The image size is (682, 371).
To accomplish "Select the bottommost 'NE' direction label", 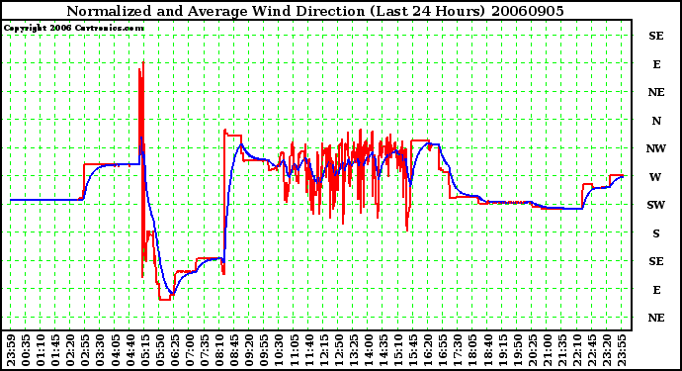I will (656, 318).
